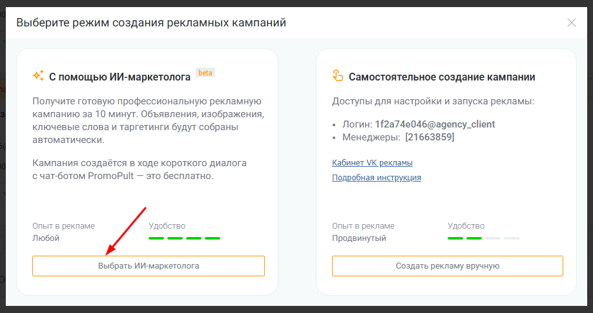
Task: Click the Продвинутый experience value
Action: pyautogui.click(x=359, y=238)
